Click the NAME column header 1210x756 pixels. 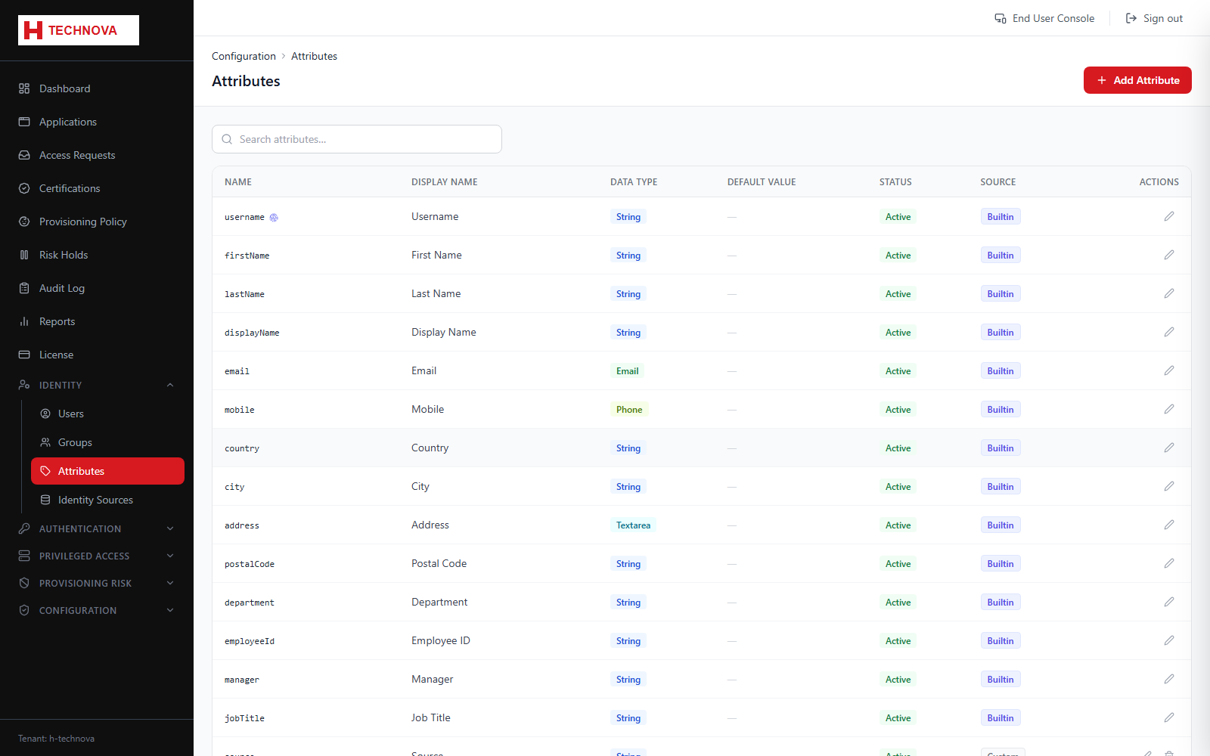pyautogui.click(x=238, y=182)
